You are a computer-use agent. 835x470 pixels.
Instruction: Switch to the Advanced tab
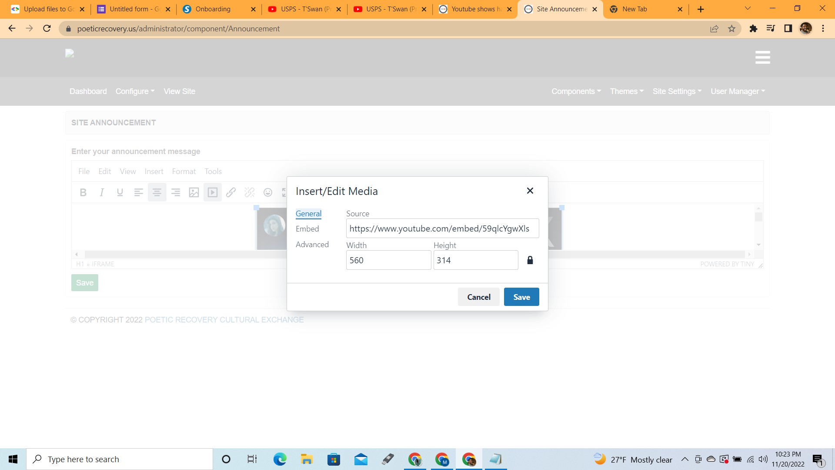312,245
